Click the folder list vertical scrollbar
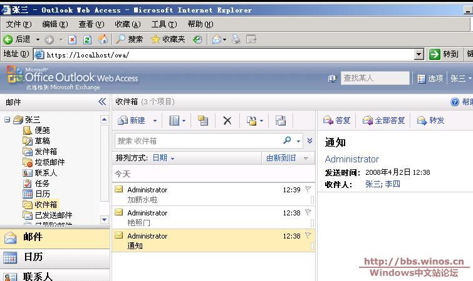 [104, 169]
